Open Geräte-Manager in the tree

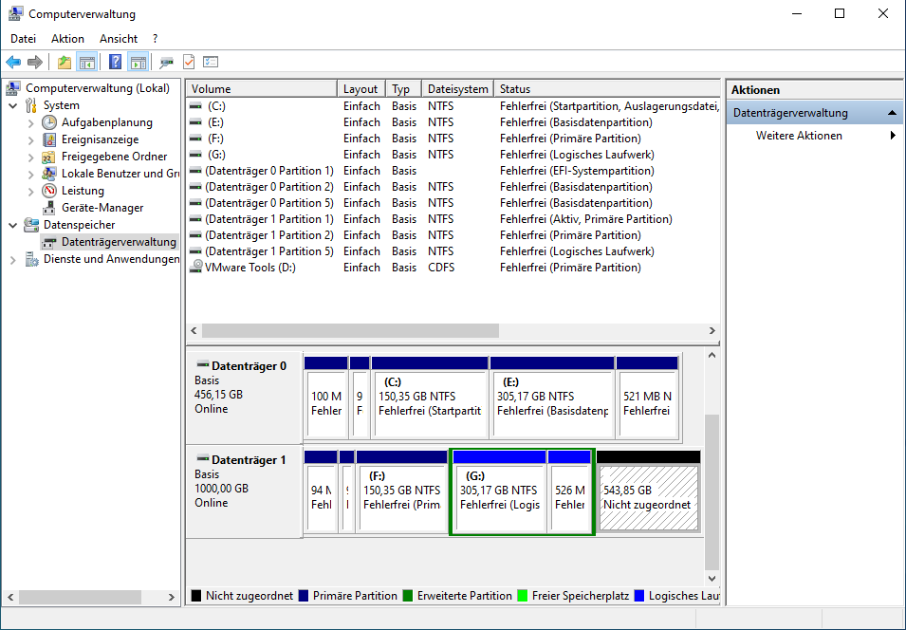click(x=102, y=208)
